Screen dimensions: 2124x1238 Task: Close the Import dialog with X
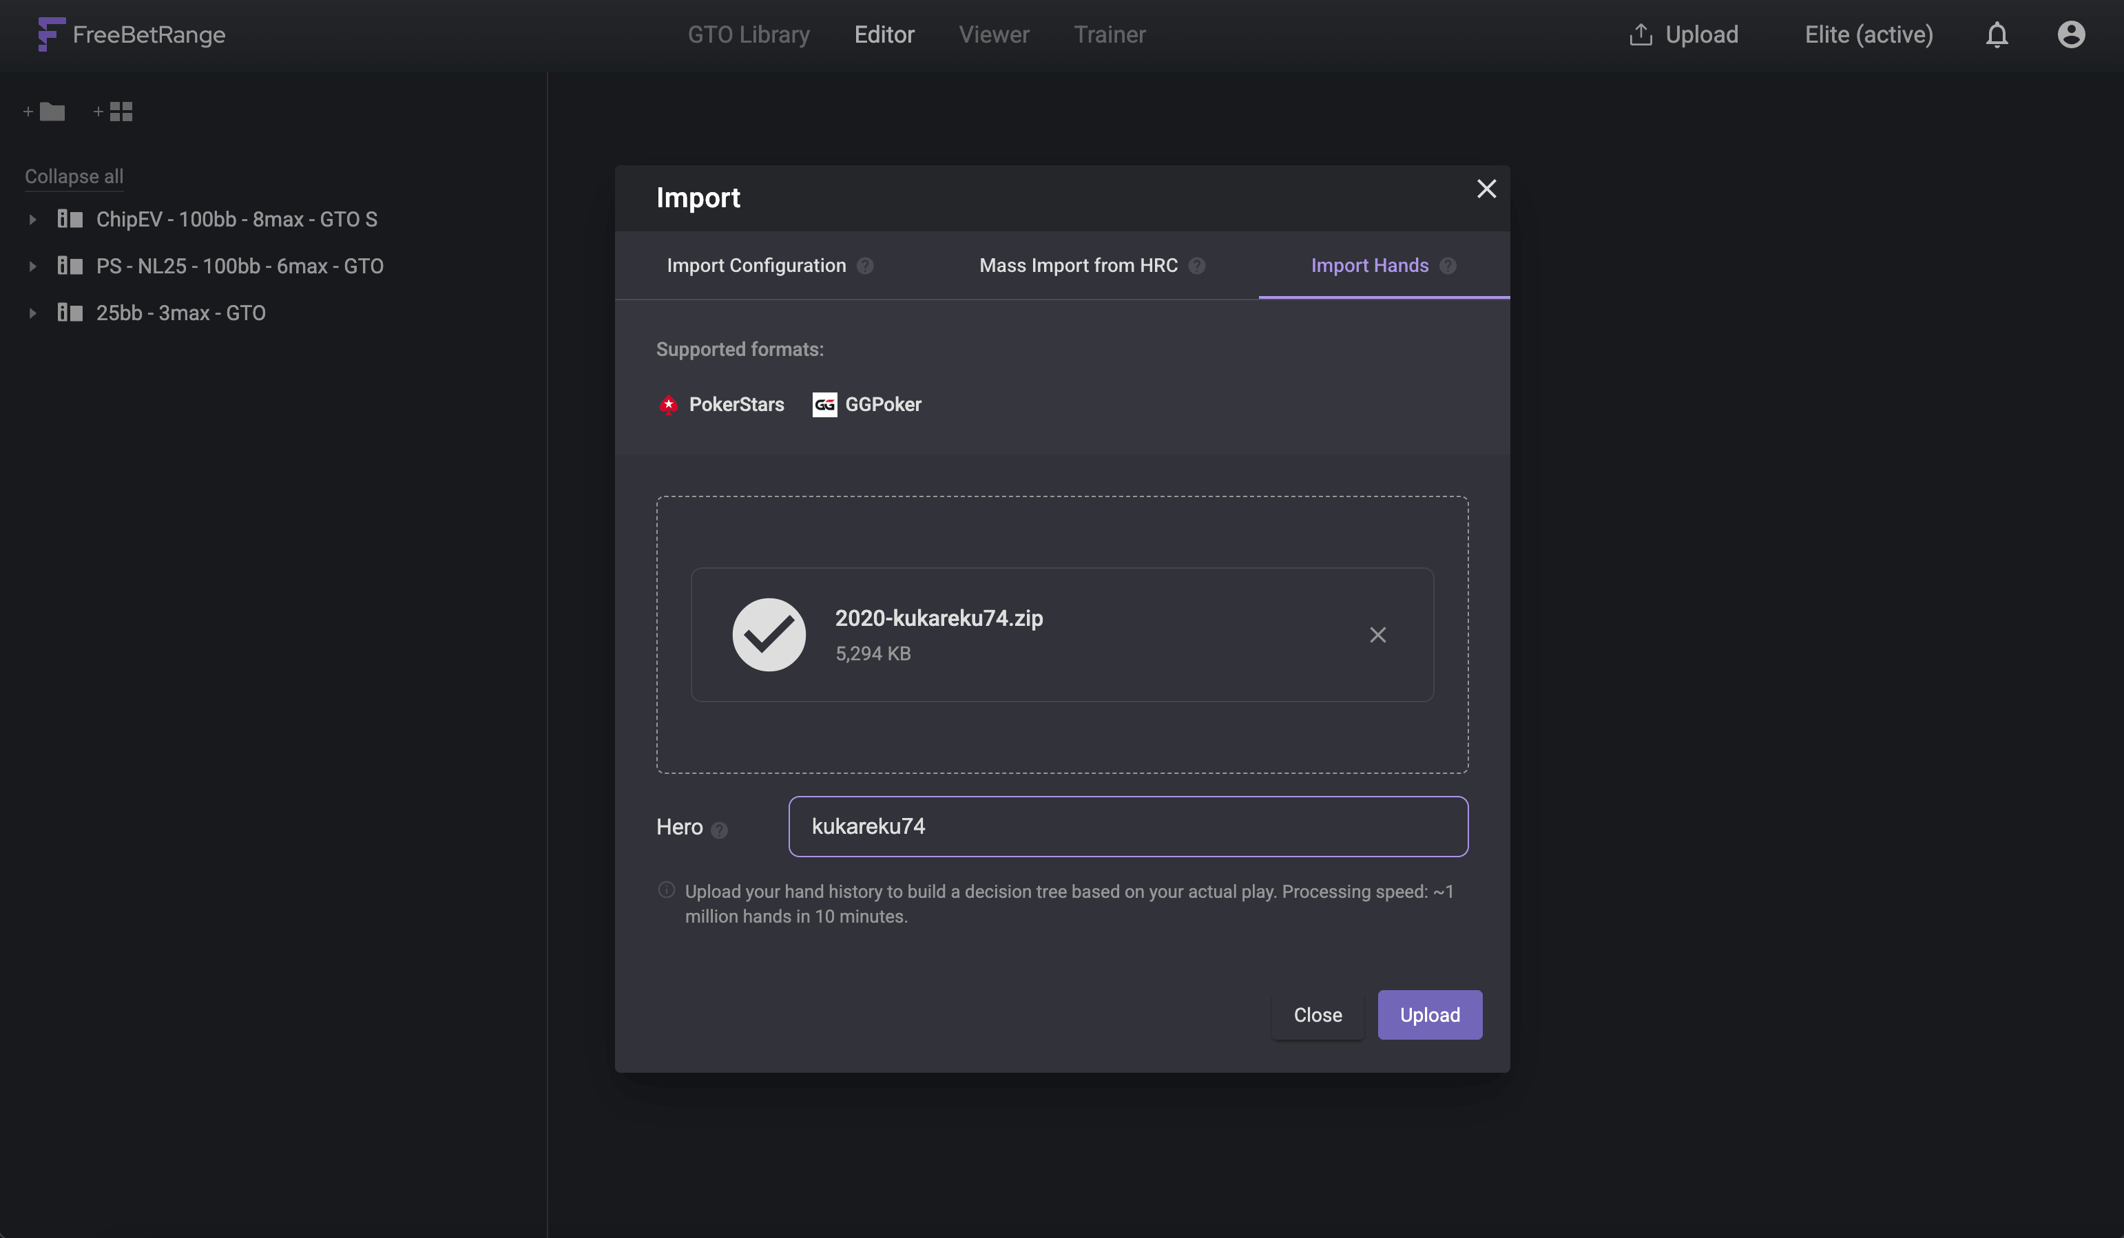(x=1486, y=189)
